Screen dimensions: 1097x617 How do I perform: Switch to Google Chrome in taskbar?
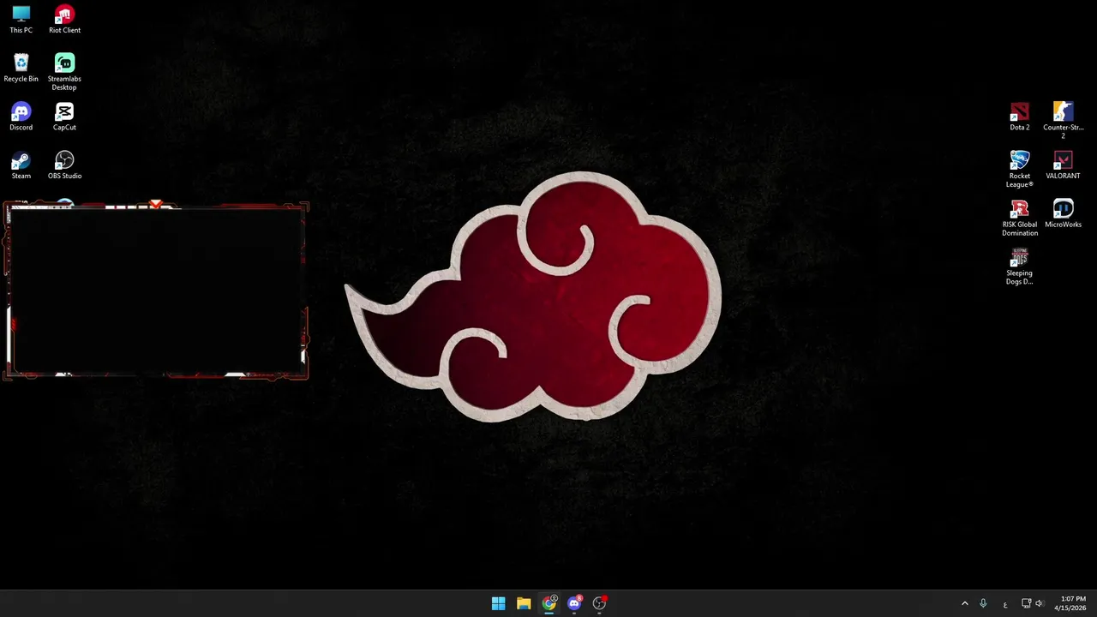click(548, 603)
